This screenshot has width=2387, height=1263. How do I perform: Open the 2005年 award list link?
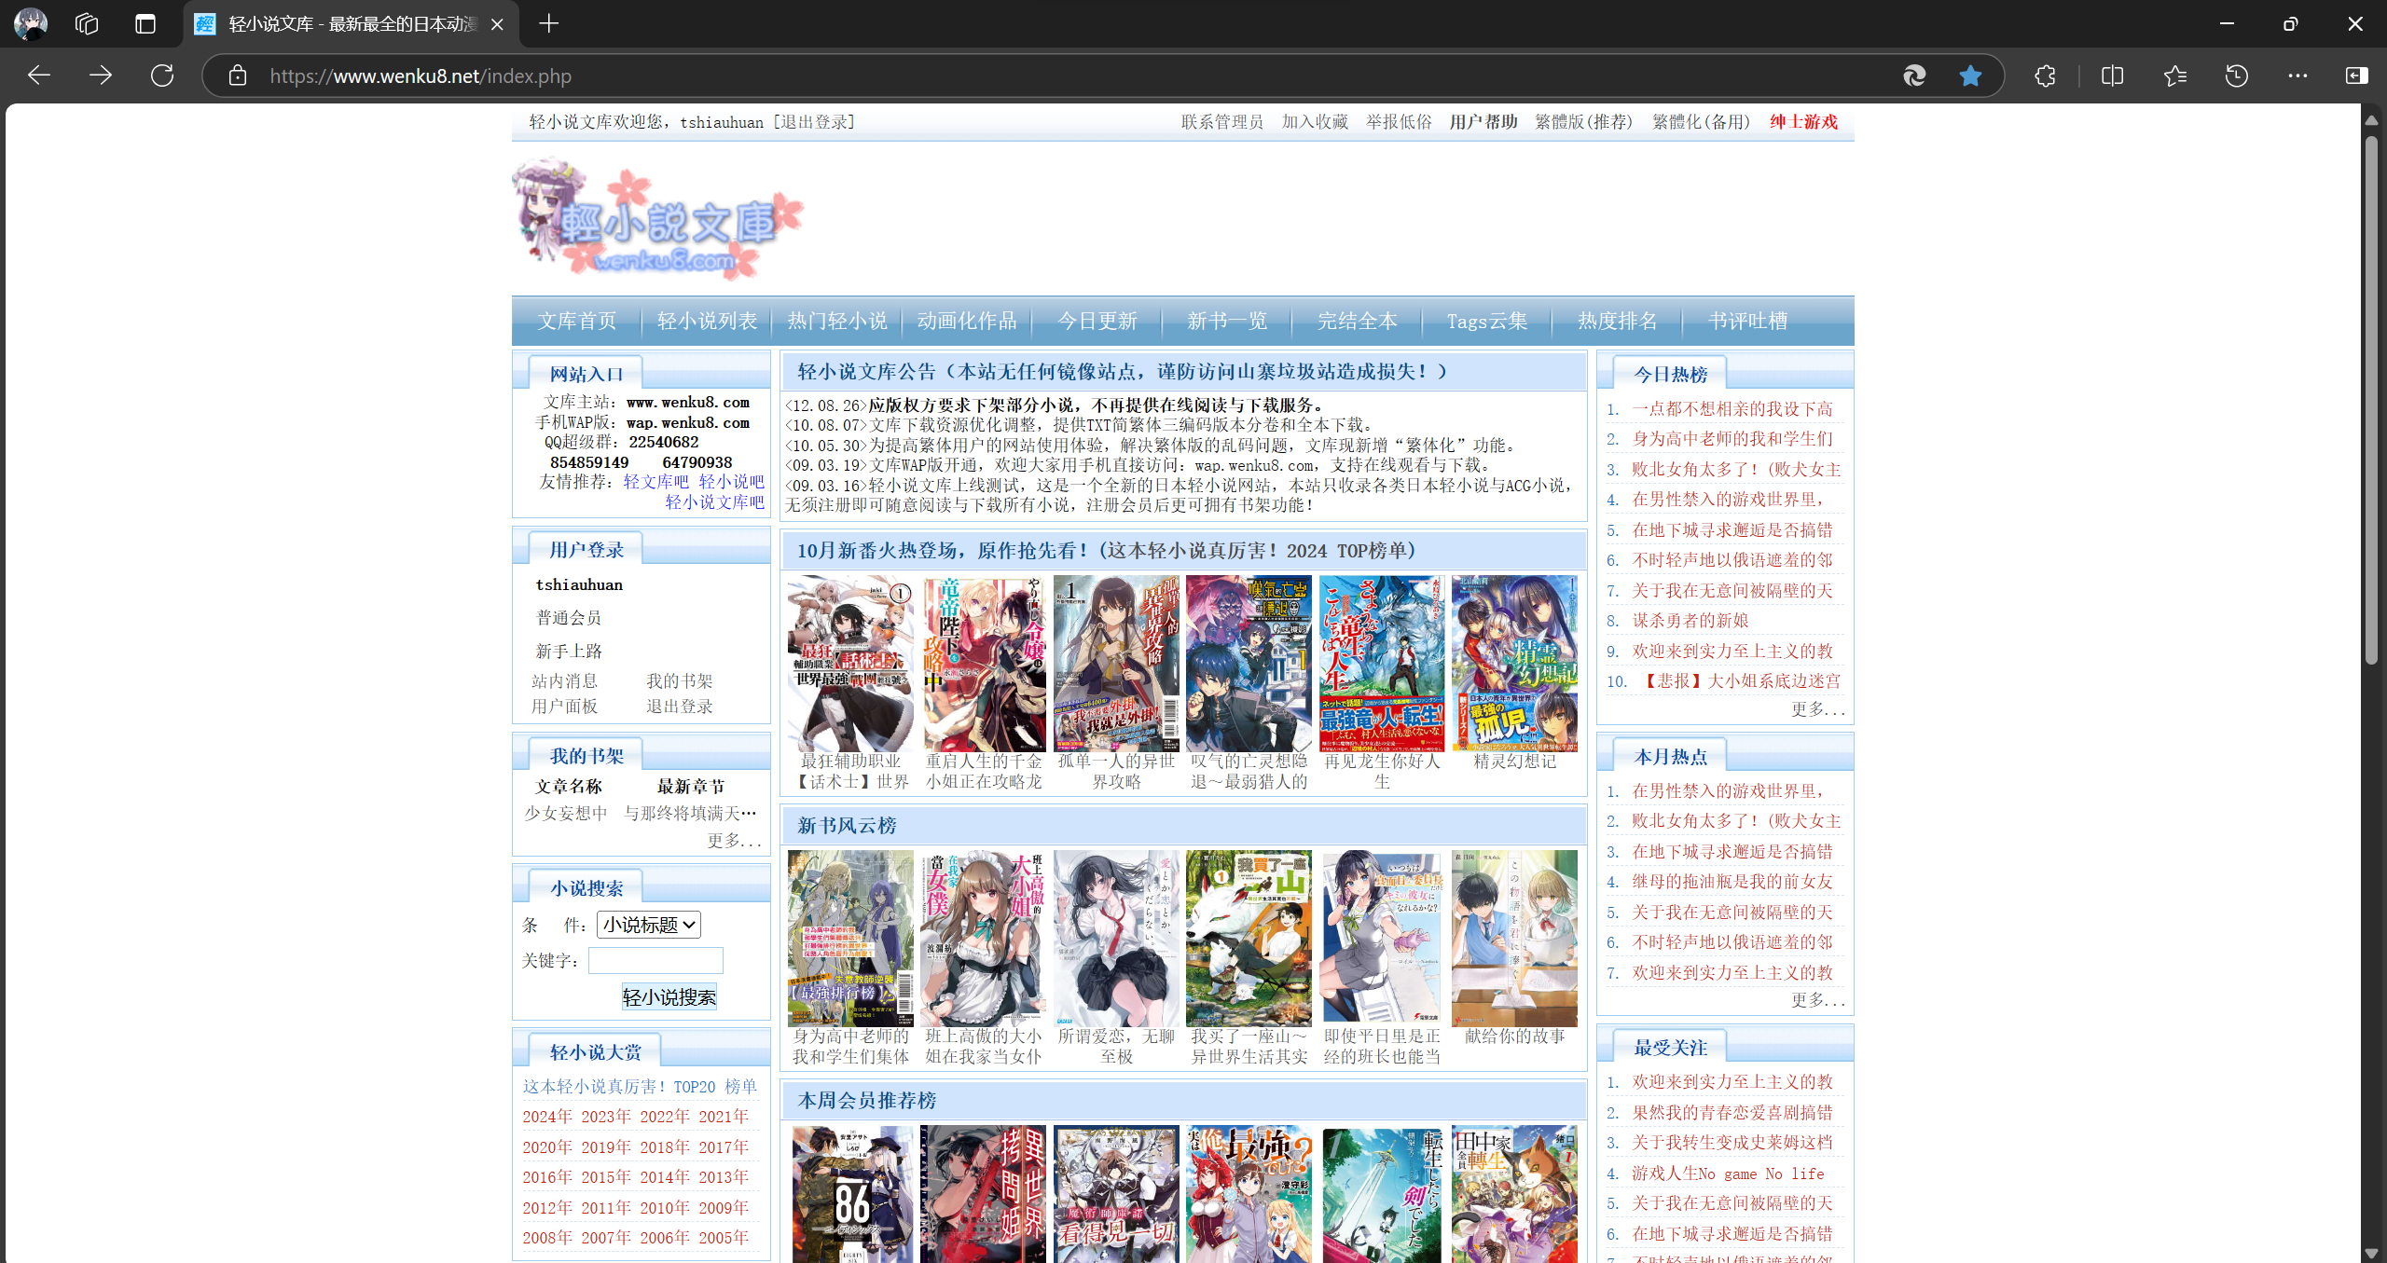click(724, 1238)
